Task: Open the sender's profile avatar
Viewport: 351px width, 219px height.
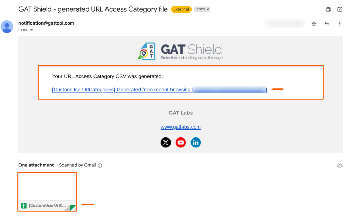Action: coord(7,27)
